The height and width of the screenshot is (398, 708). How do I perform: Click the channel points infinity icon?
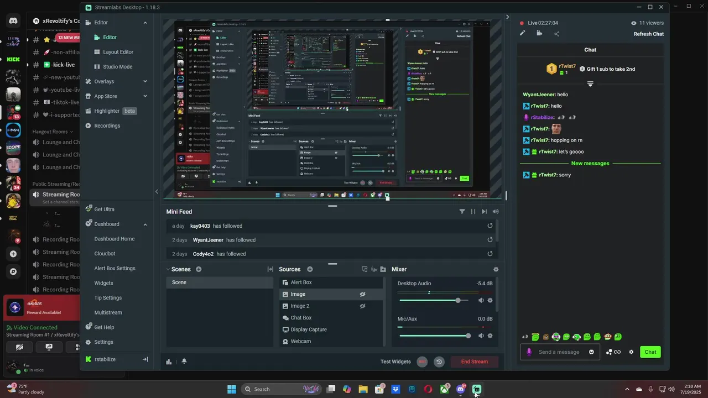pos(613,352)
